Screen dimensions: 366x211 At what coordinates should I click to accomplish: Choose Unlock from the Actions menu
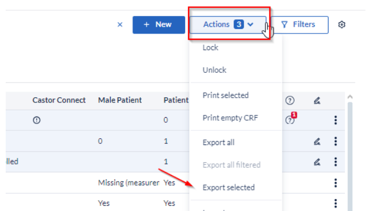point(214,70)
